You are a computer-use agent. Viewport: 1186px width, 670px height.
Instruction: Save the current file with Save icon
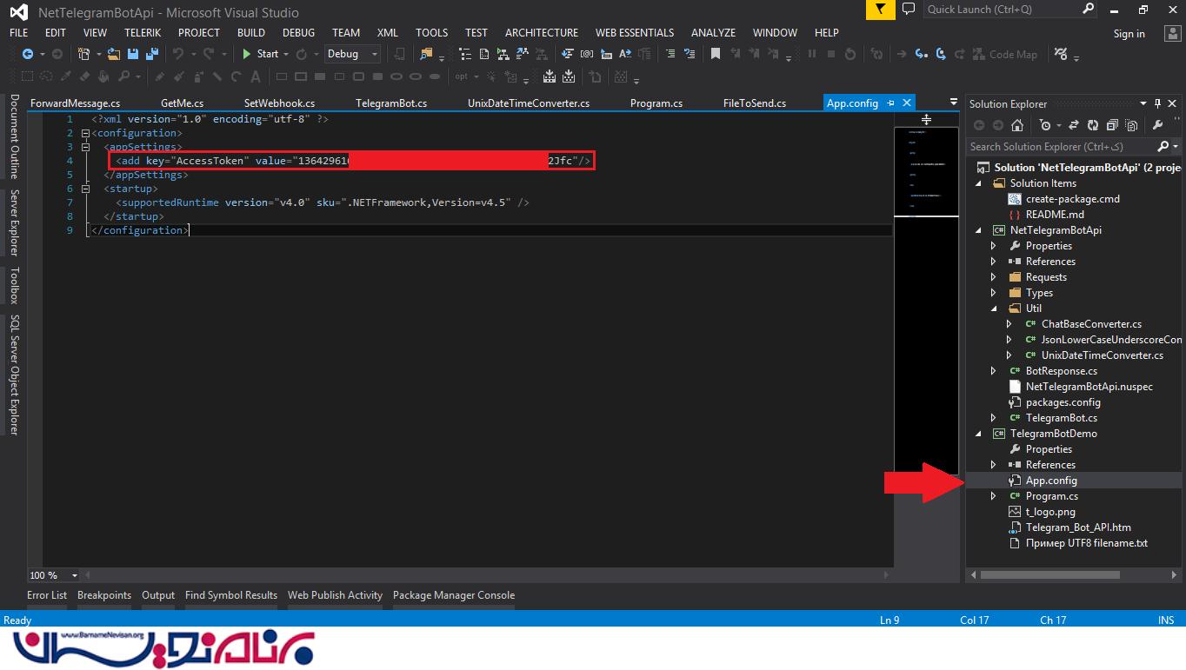click(134, 54)
